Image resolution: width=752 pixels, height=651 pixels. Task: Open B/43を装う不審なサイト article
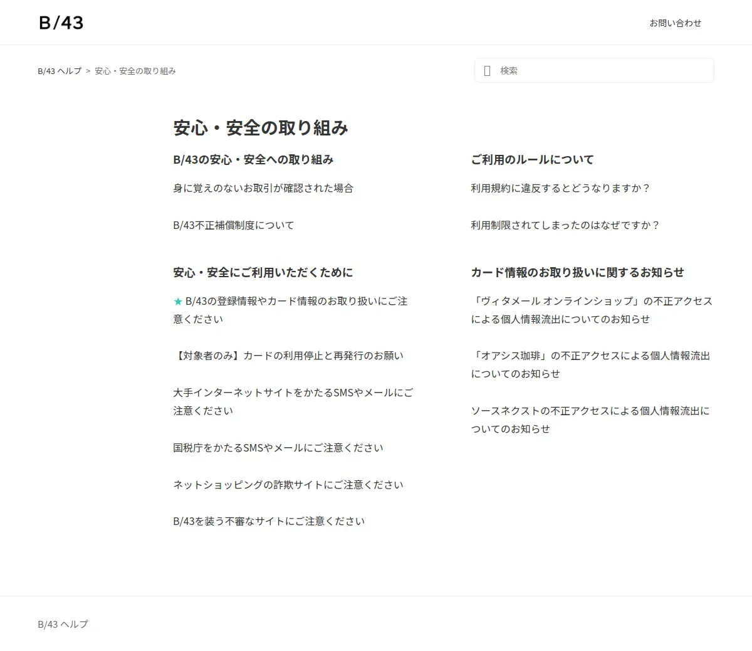click(x=269, y=521)
